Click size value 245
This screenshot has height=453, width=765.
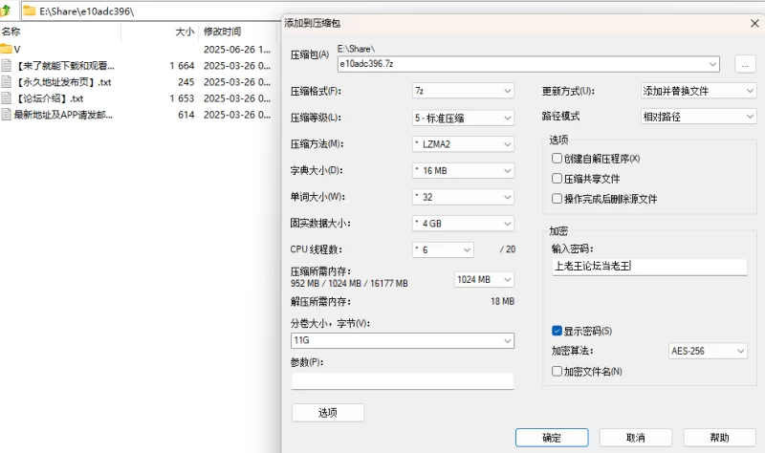click(186, 82)
